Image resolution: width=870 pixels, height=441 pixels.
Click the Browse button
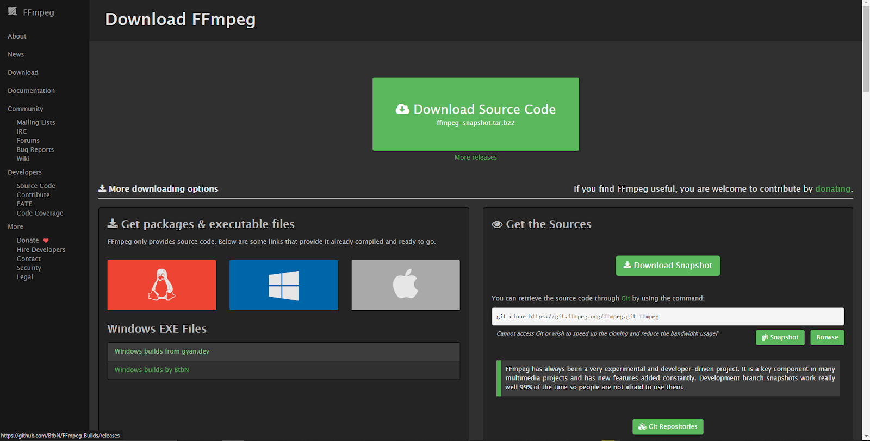[x=827, y=337]
